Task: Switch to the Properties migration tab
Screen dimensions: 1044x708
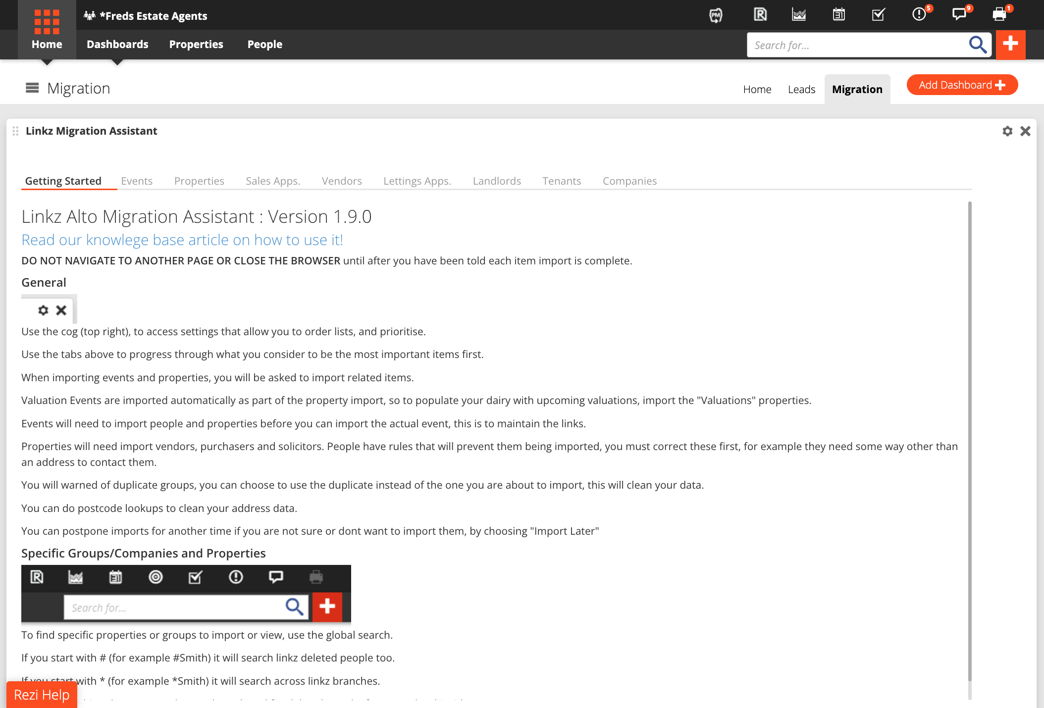Action: 199,181
